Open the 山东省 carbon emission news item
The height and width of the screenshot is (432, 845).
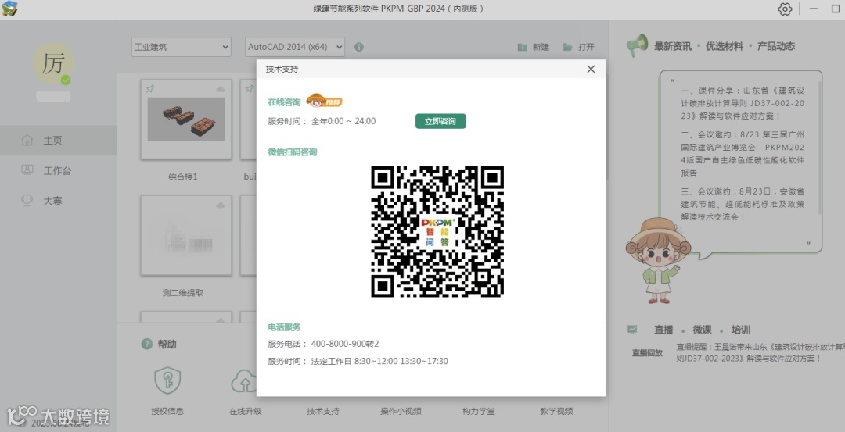pyautogui.click(x=742, y=103)
